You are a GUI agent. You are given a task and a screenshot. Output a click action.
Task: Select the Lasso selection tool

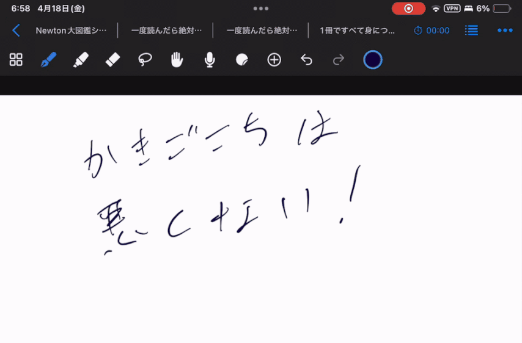pos(145,60)
